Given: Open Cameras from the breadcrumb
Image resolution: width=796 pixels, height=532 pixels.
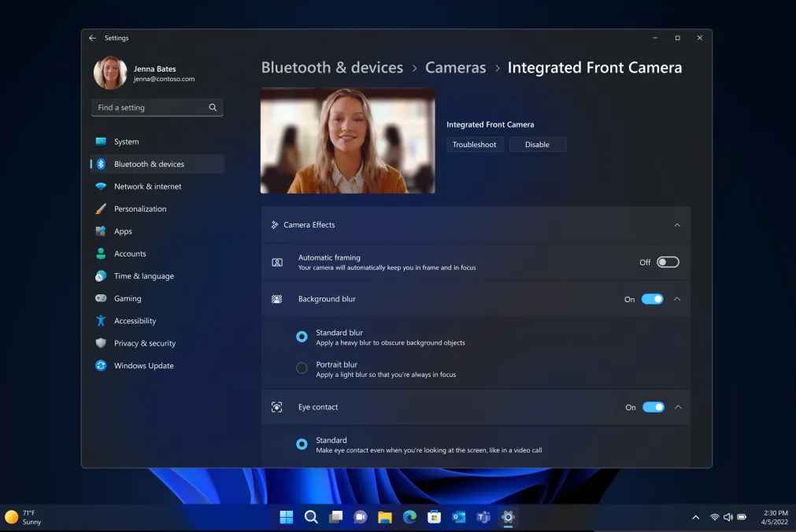Looking at the screenshot, I should click(455, 68).
